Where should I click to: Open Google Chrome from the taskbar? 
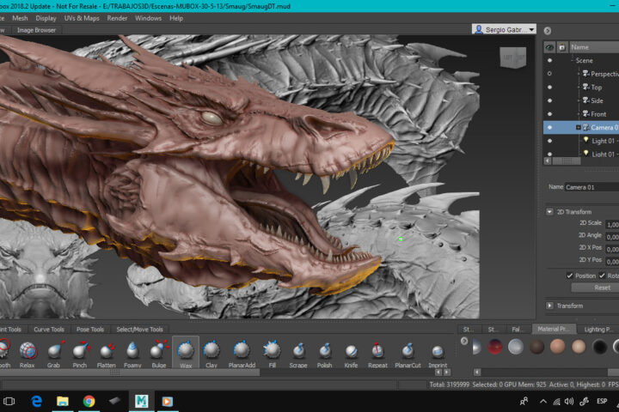(89, 402)
